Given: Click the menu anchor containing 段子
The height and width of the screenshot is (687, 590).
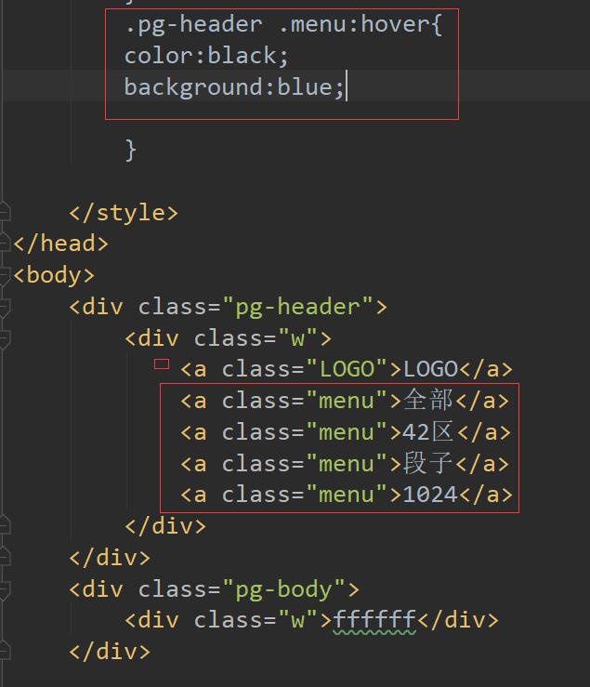Looking at the screenshot, I should pyautogui.click(x=345, y=464).
